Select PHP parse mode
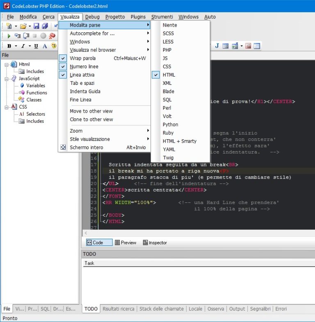The image size is (315, 322). pyautogui.click(x=167, y=50)
